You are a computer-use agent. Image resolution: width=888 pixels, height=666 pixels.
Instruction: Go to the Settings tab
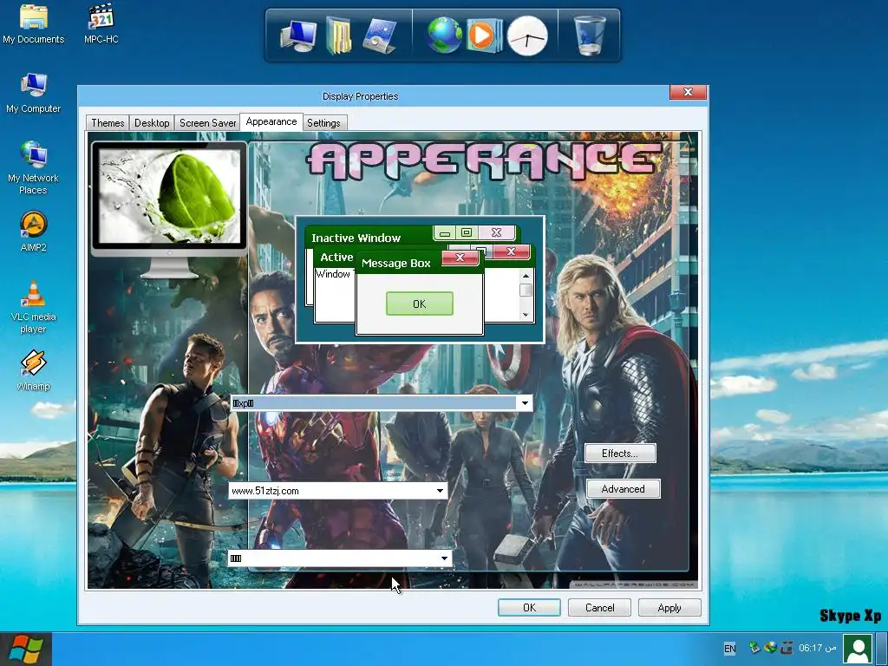pos(324,123)
